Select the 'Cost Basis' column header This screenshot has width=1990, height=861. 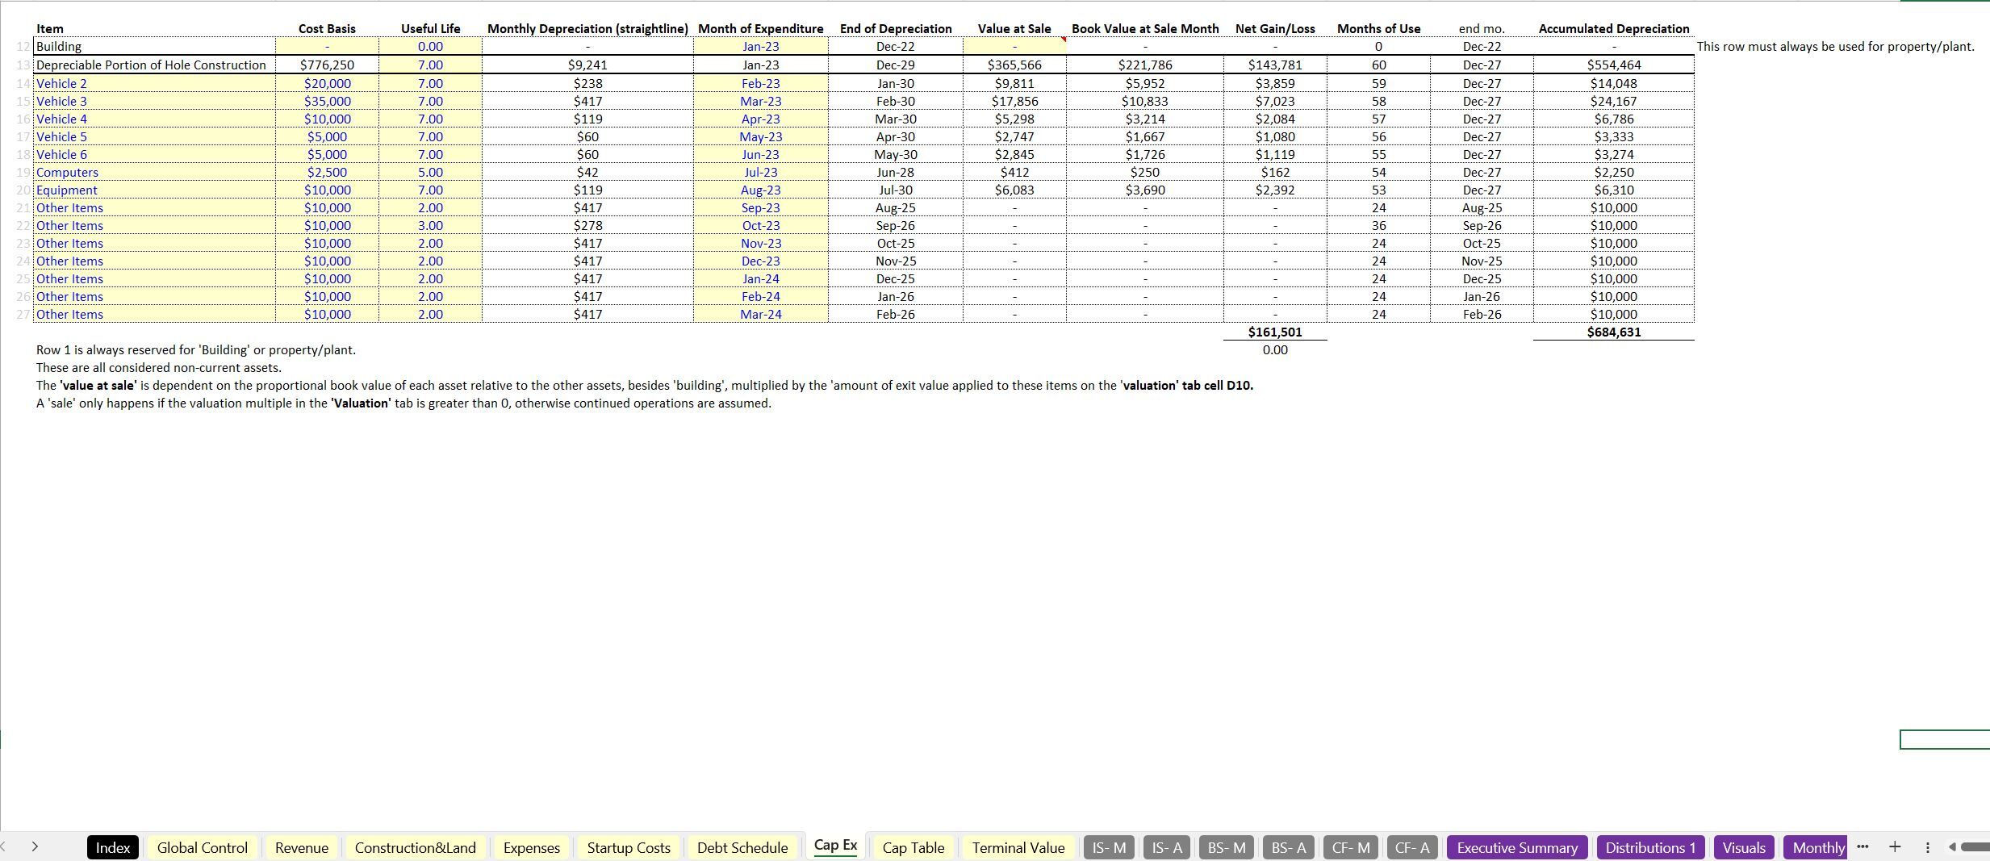click(327, 28)
